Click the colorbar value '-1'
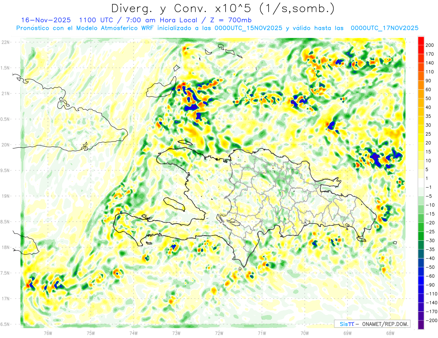The image size is (438, 338). click(429, 187)
